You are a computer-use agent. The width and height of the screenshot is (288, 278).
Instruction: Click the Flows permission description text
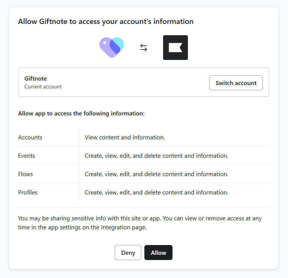pyautogui.click(x=156, y=174)
